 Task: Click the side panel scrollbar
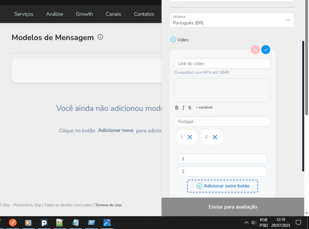(x=303, y=106)
